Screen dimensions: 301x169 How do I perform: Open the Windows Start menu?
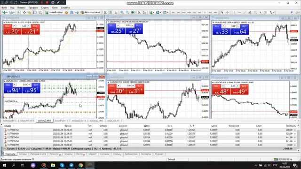(4, 165)
